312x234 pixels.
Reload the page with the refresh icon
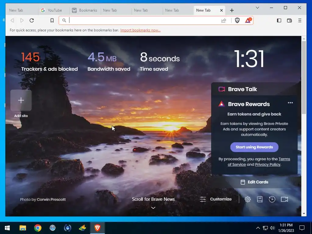pyautogui.click(x=32, y=20)
